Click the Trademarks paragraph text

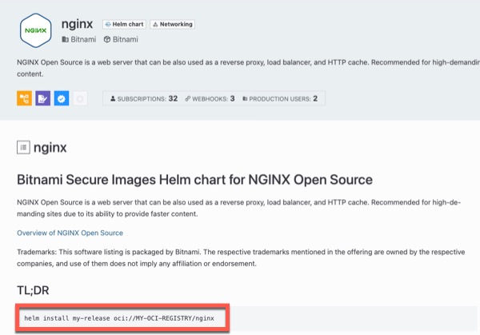[241, 257]
